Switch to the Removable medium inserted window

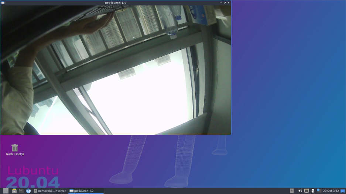(x=50, y=191)
